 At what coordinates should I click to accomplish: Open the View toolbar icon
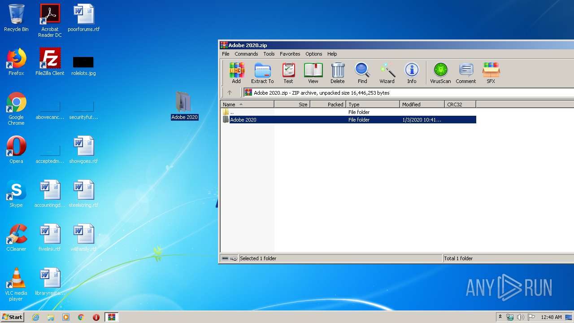313,73
